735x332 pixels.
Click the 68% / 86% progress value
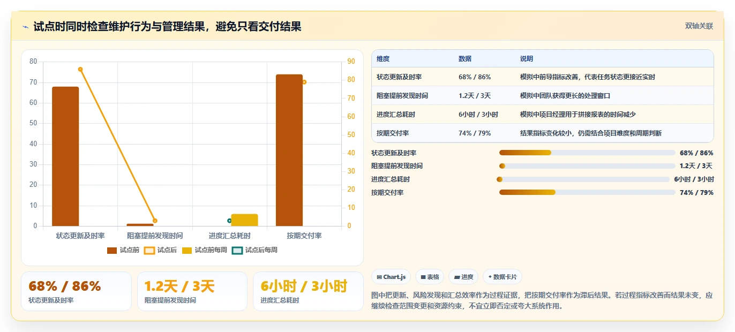pyautogui.click(x=696, y=153)
